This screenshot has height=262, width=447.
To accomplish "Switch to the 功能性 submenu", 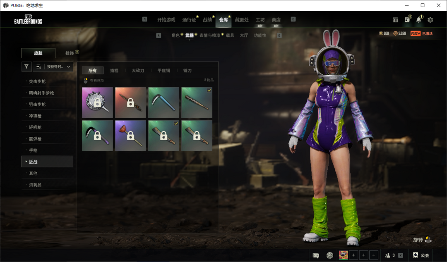I will (x=260, y=35).
